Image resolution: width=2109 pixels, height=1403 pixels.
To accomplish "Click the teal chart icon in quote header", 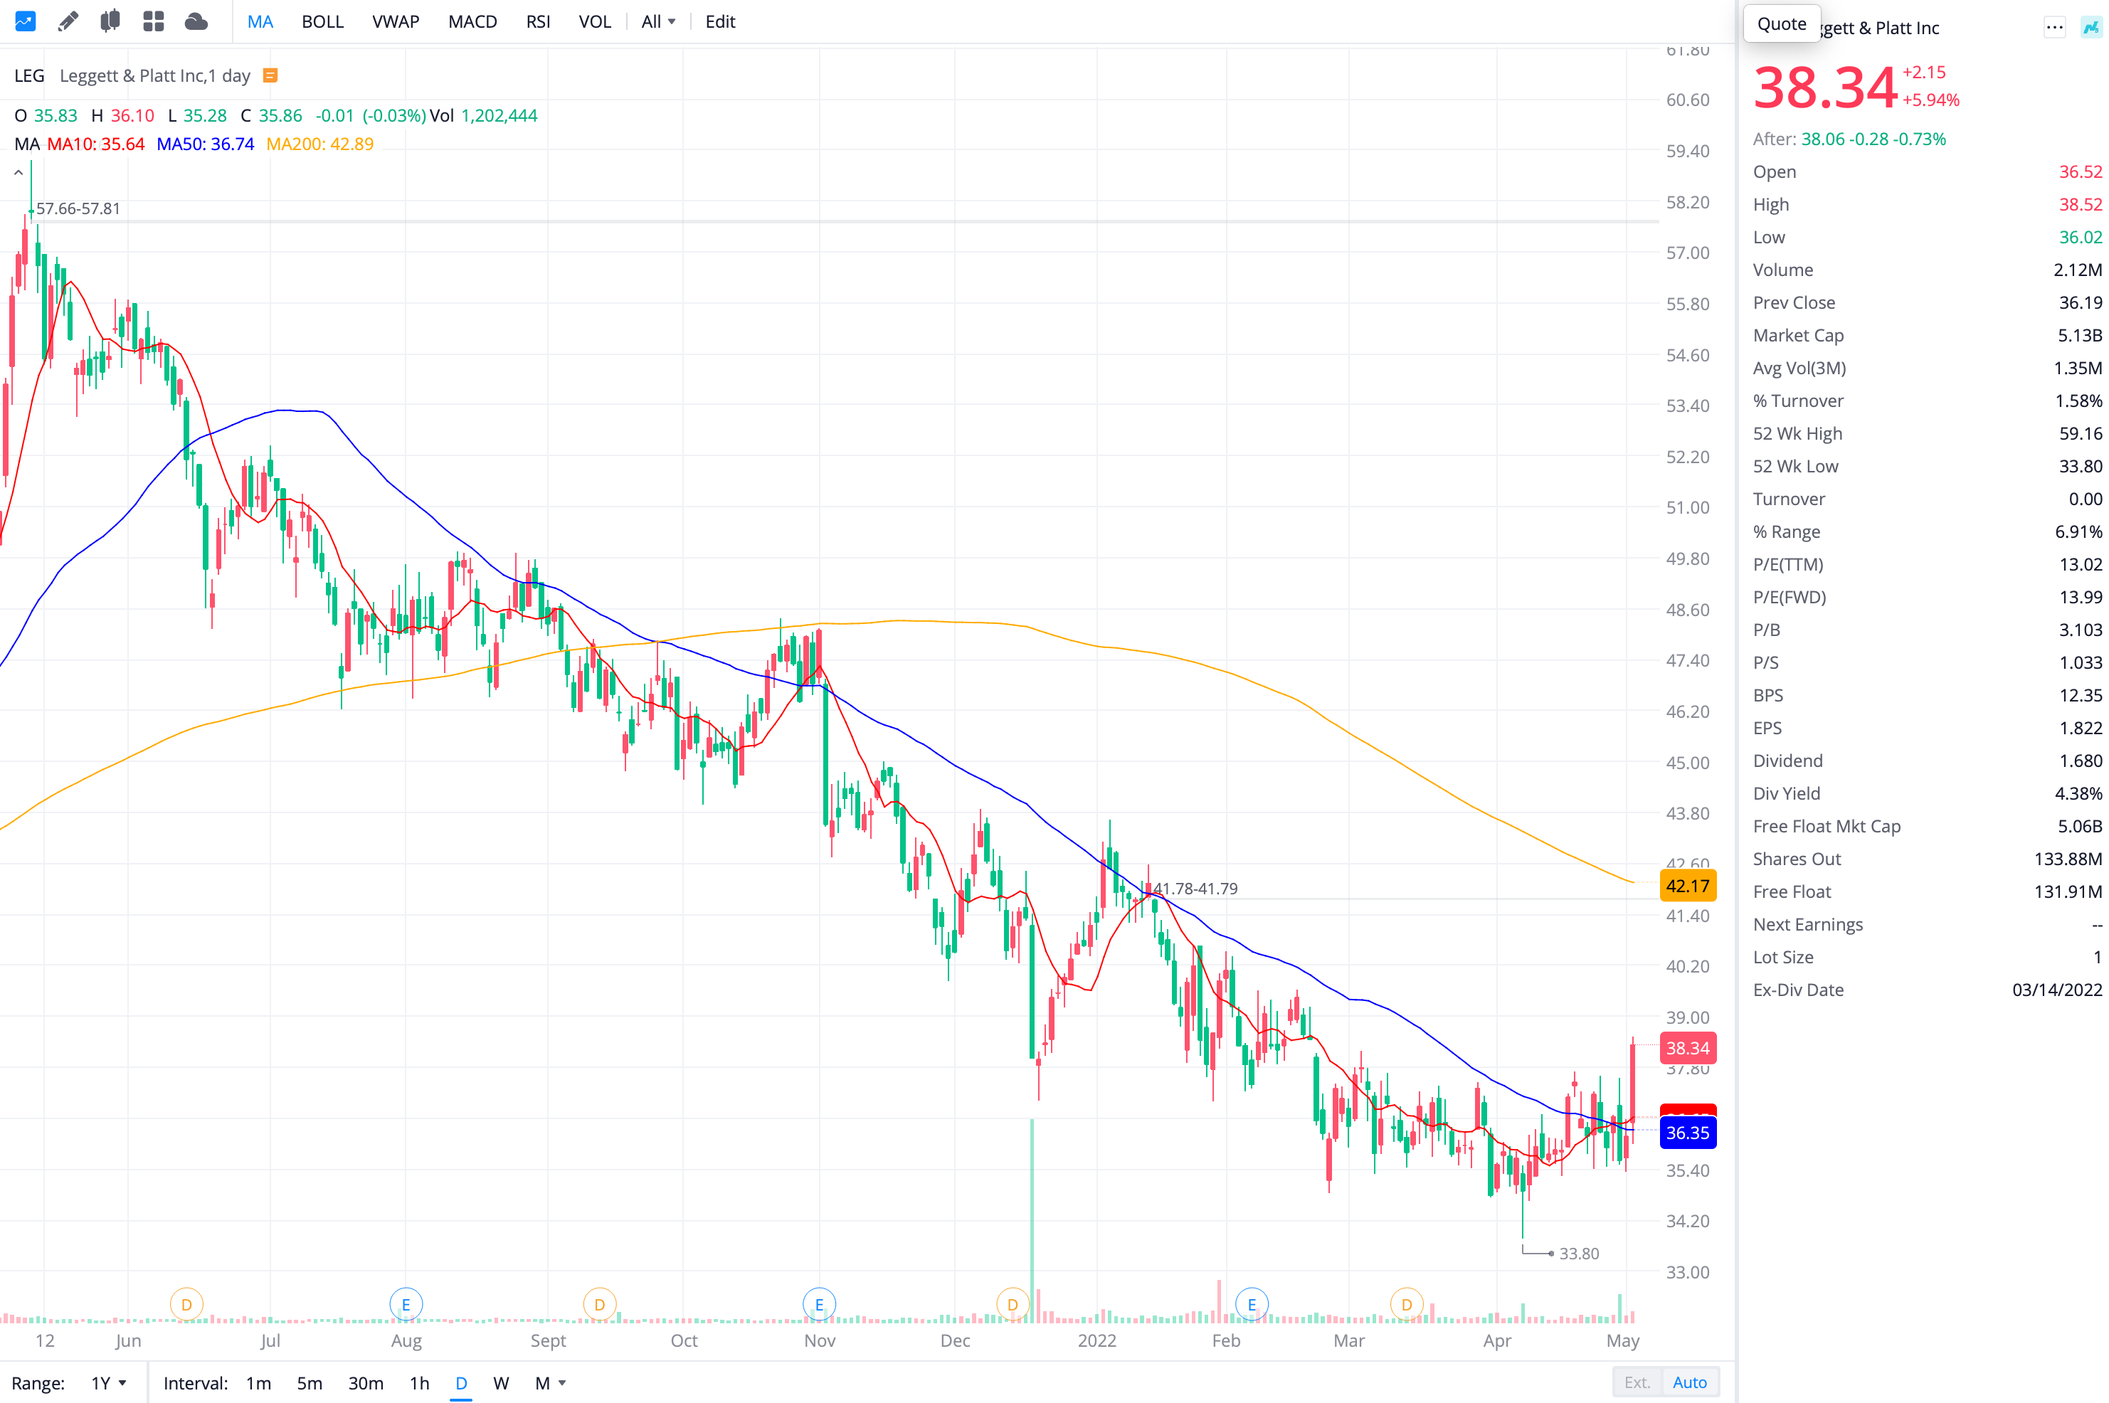I will [2090, 28].
